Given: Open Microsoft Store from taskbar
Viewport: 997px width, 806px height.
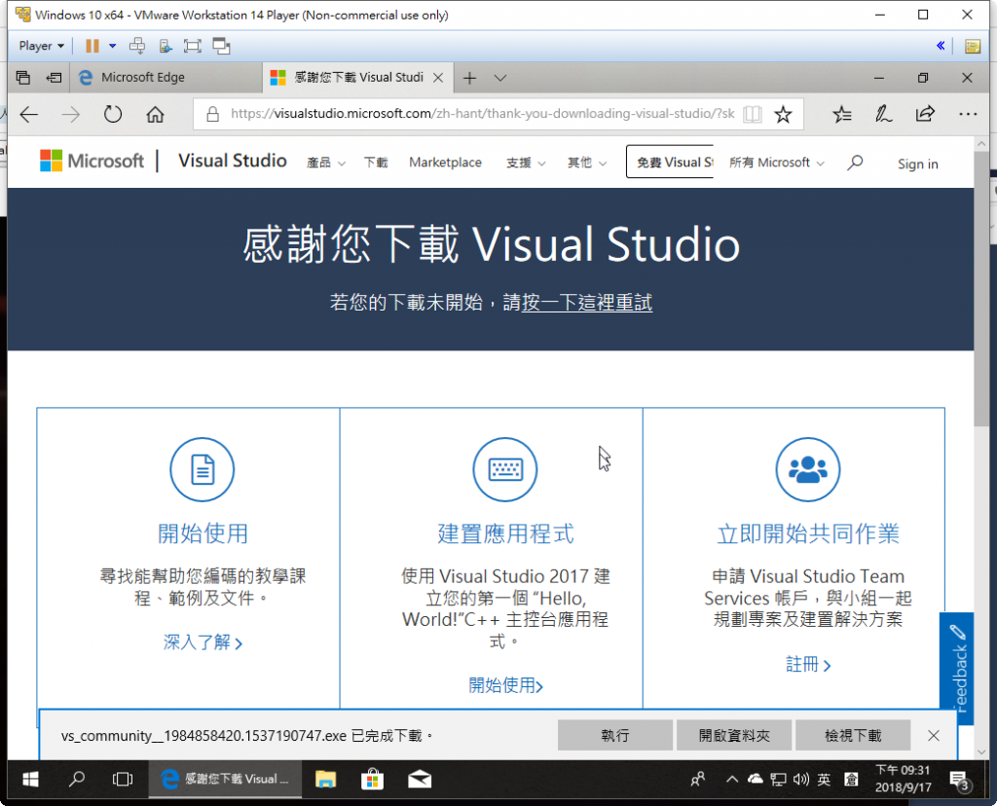Looking at the screenshot, I should click(x=372, y=780).
